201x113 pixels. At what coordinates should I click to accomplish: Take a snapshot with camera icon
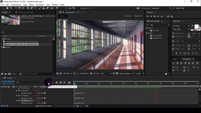91,73
